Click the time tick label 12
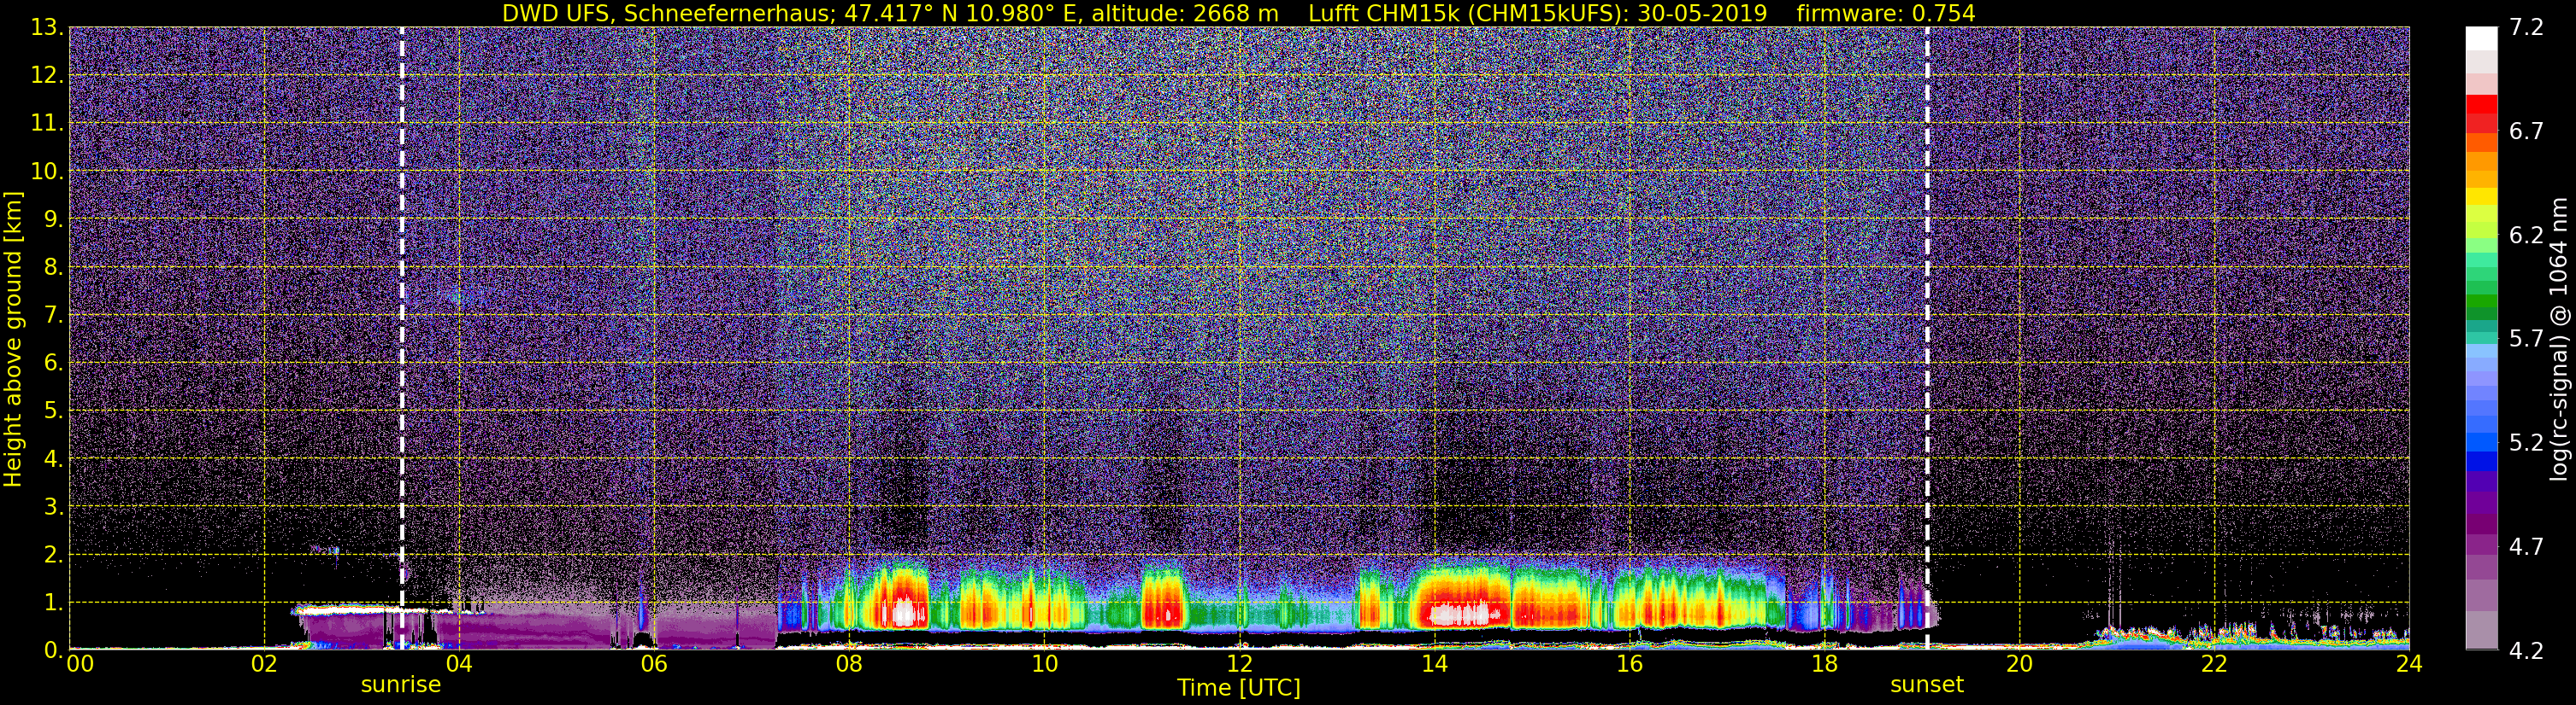 click(1239, 664)
